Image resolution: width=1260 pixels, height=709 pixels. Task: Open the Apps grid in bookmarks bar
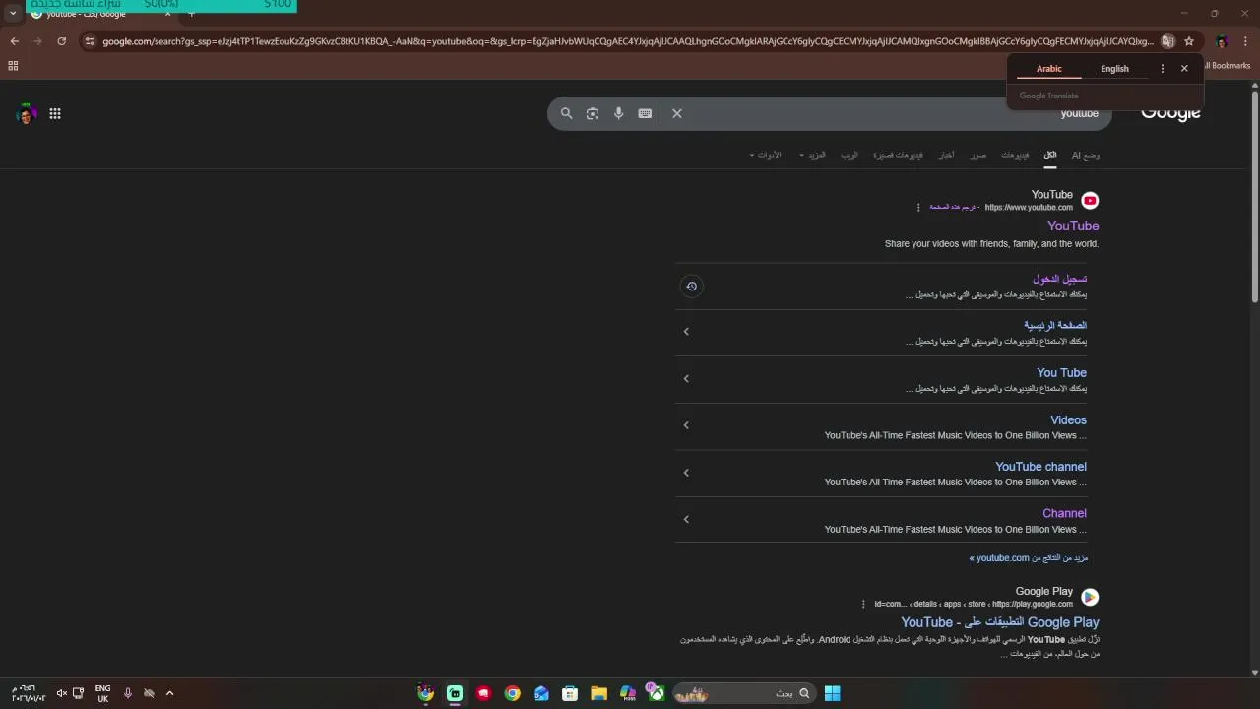(x=13, y=66)
